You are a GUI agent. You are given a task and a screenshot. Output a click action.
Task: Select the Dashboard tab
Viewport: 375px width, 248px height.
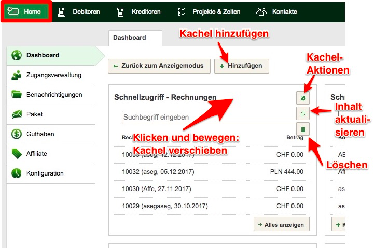pyautogui.click(x=135, y=38)
